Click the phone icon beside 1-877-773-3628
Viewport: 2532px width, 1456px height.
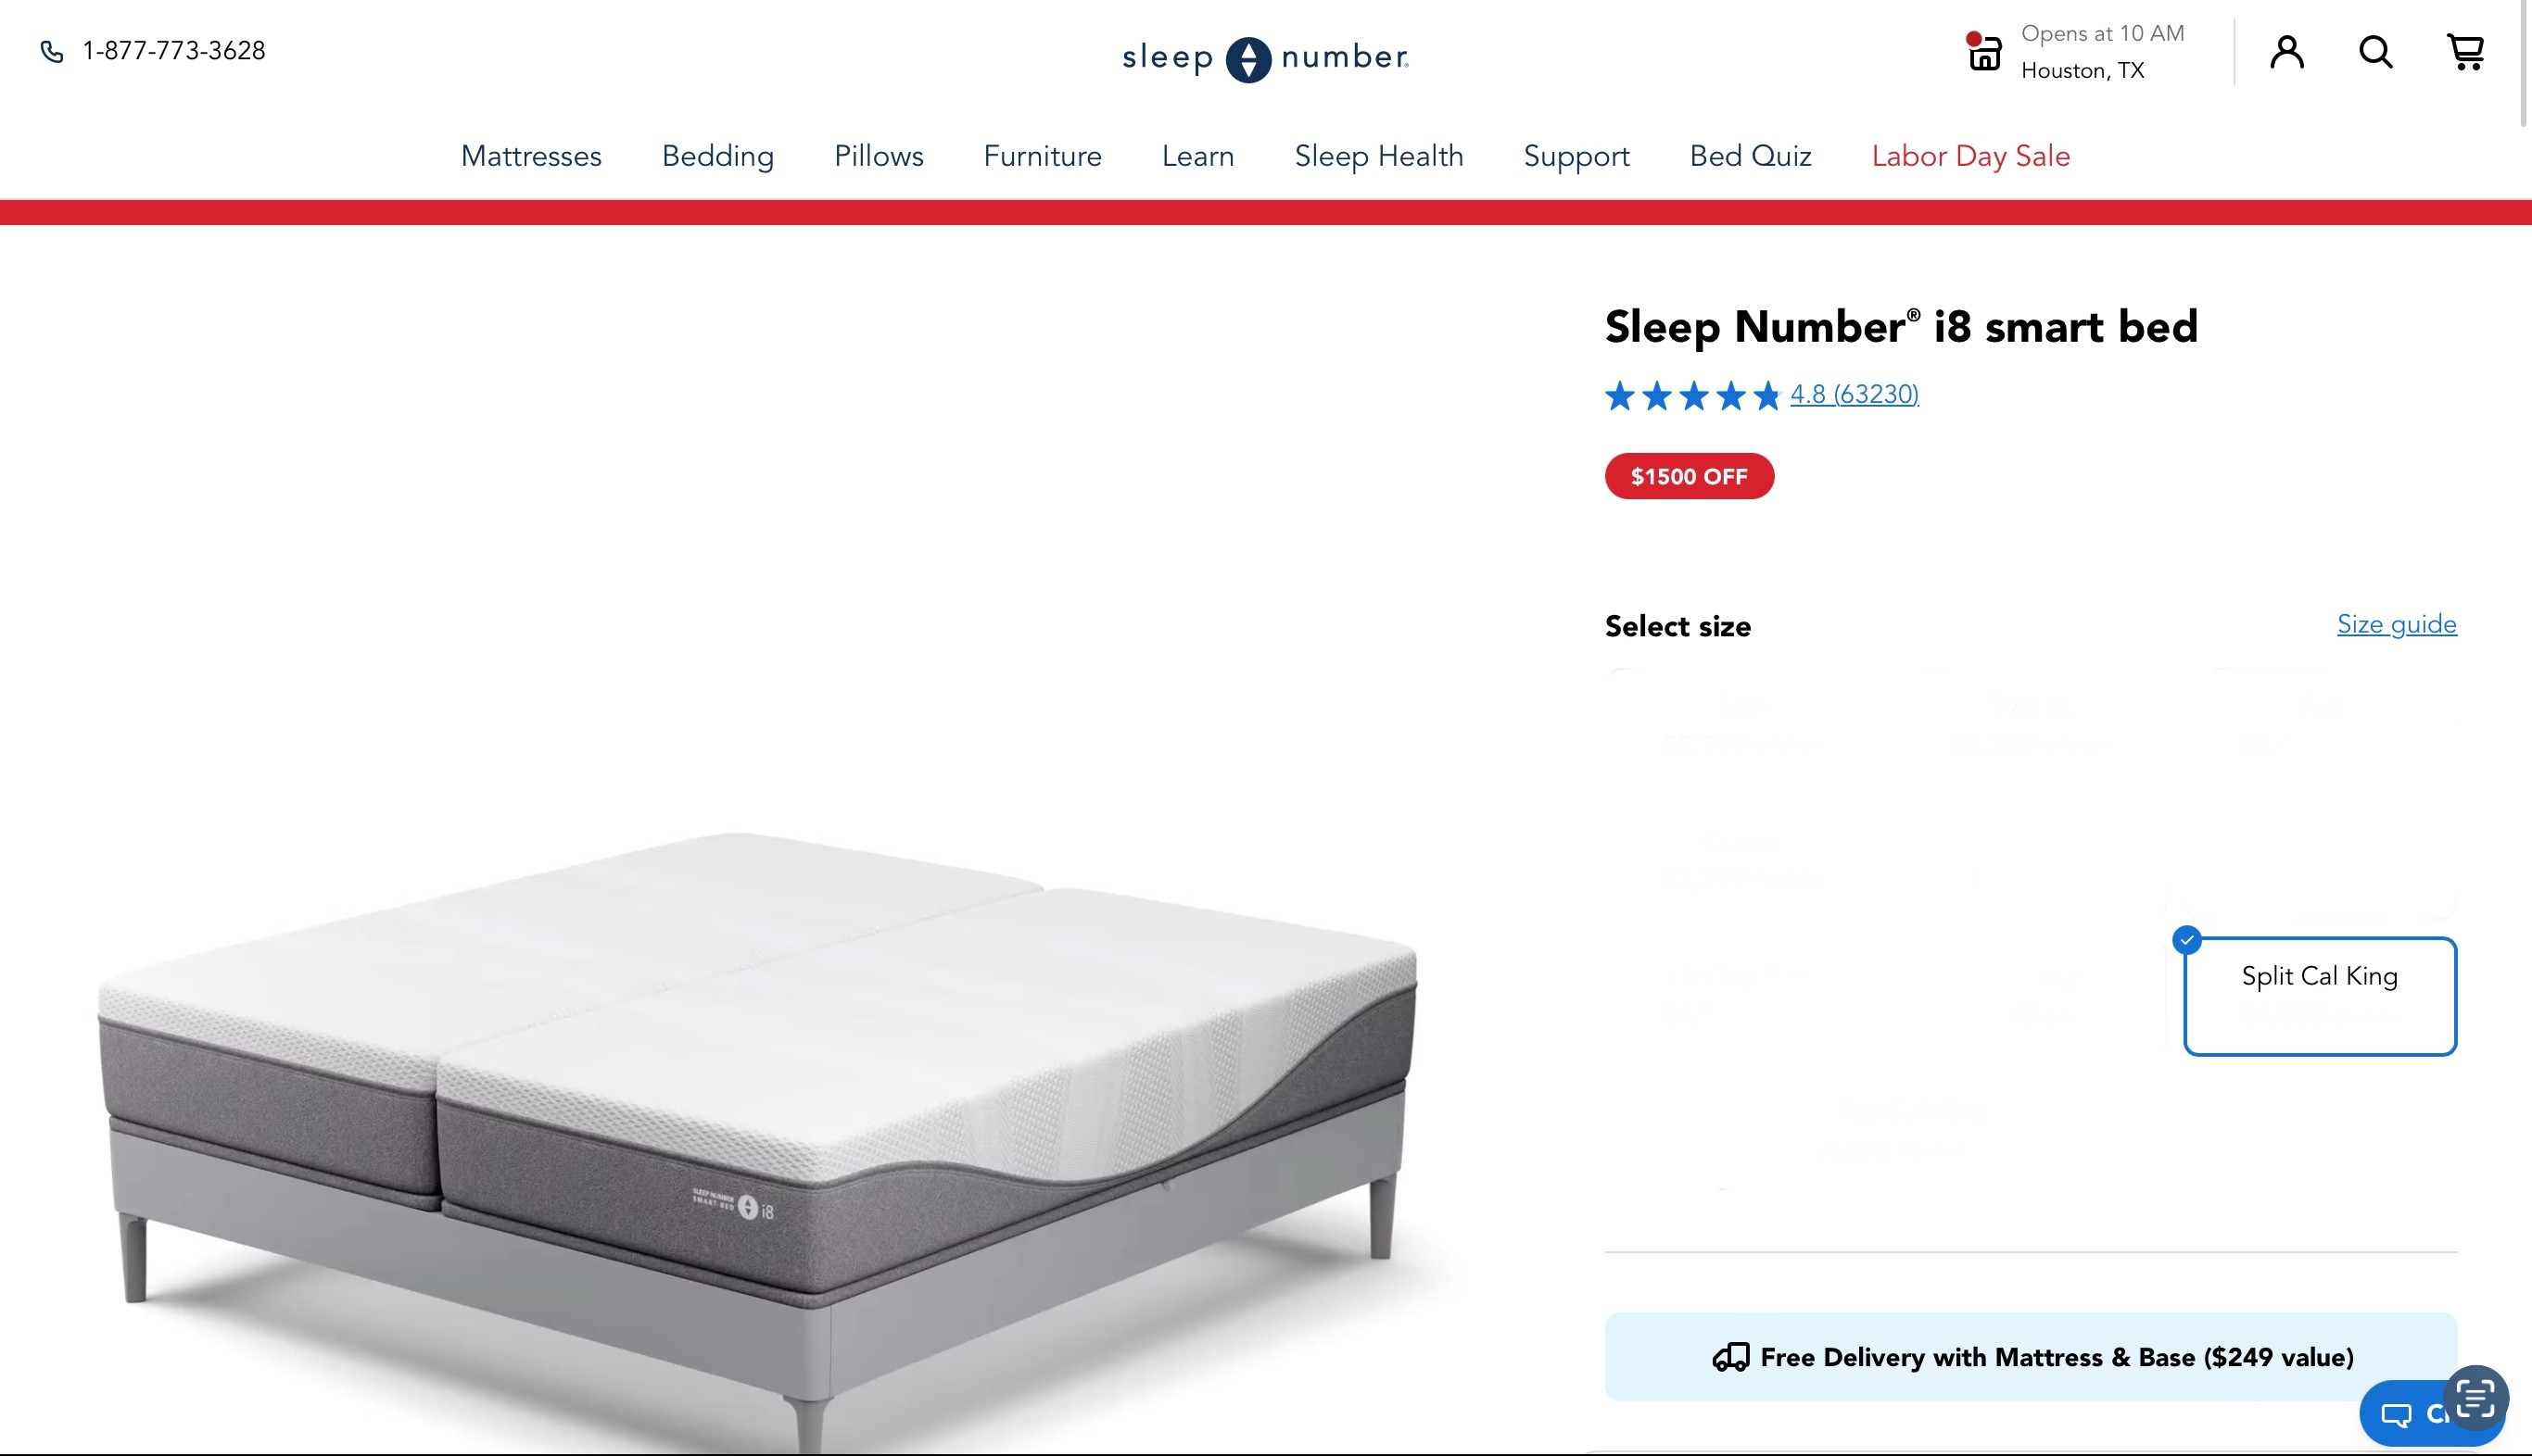tap(52, 51)
